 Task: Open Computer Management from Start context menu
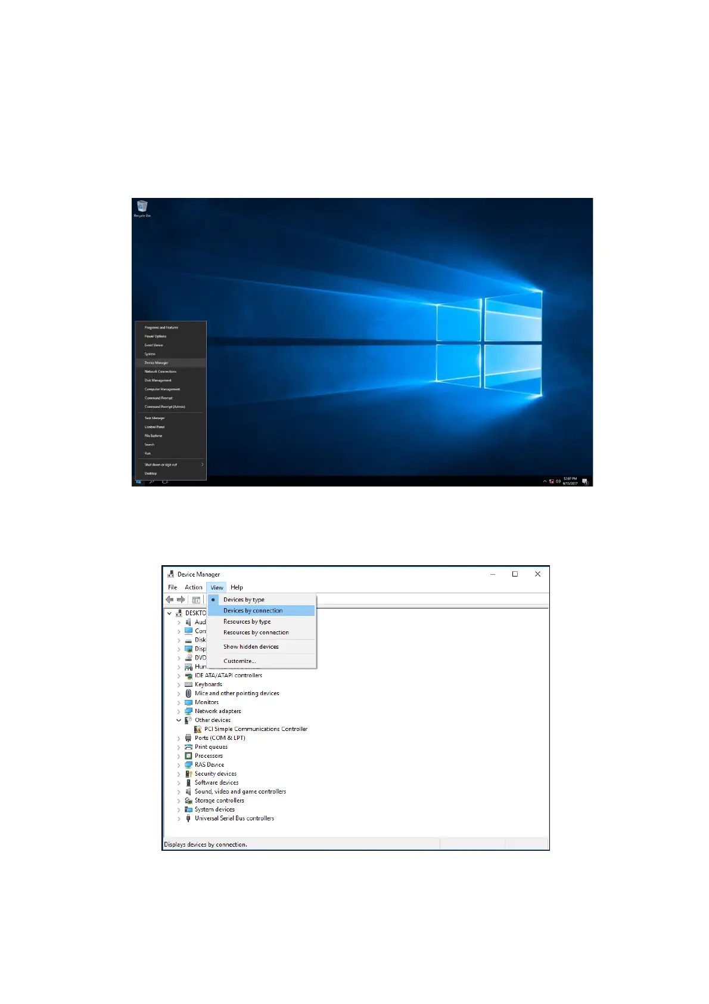(x=171, y=389)
